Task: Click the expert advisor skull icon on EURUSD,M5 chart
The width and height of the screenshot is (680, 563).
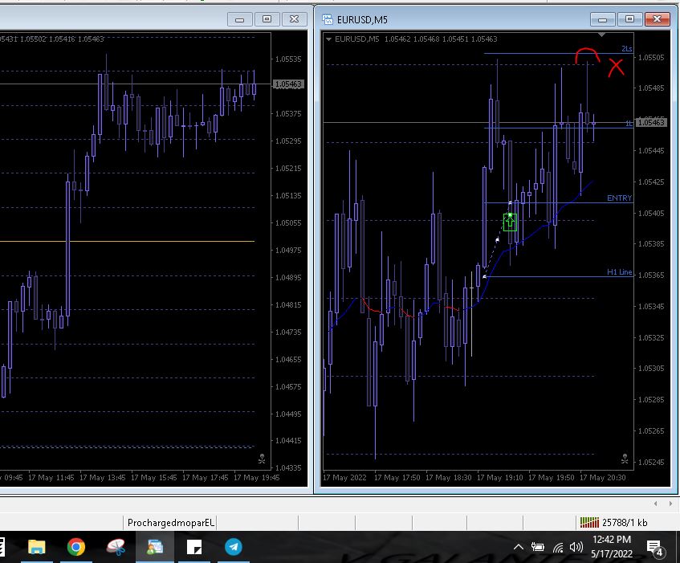Action: [625, 459]
